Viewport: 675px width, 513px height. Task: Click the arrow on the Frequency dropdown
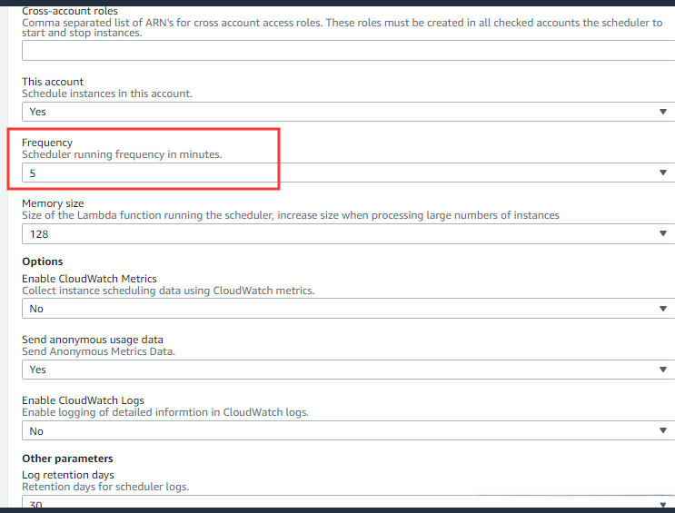[662, 173]
